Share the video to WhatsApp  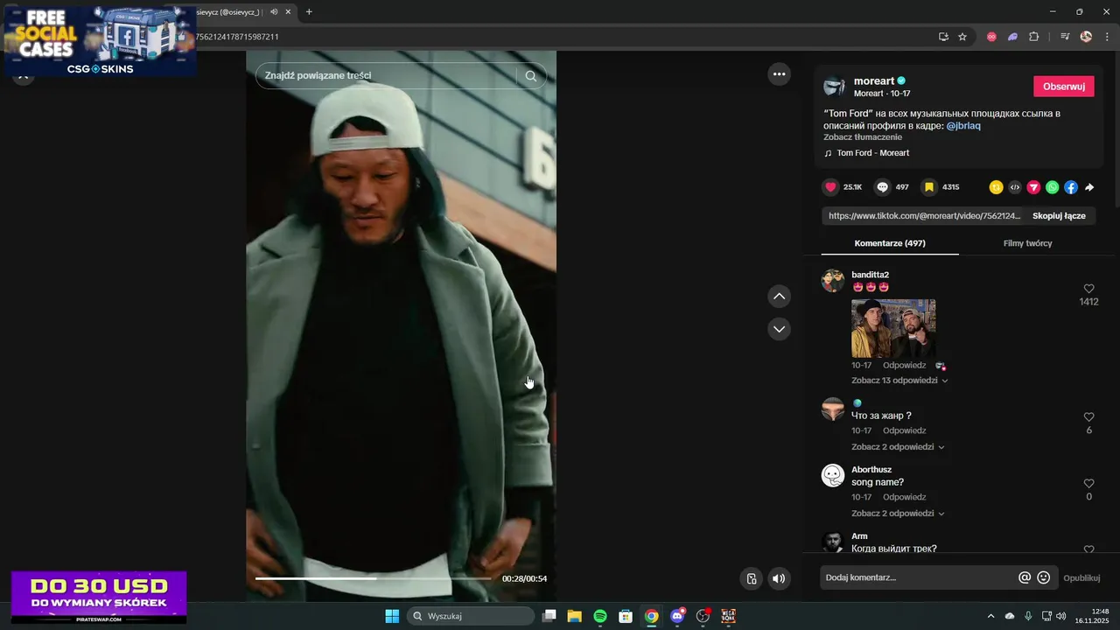pyautogui.click(x=1052, y=187)
